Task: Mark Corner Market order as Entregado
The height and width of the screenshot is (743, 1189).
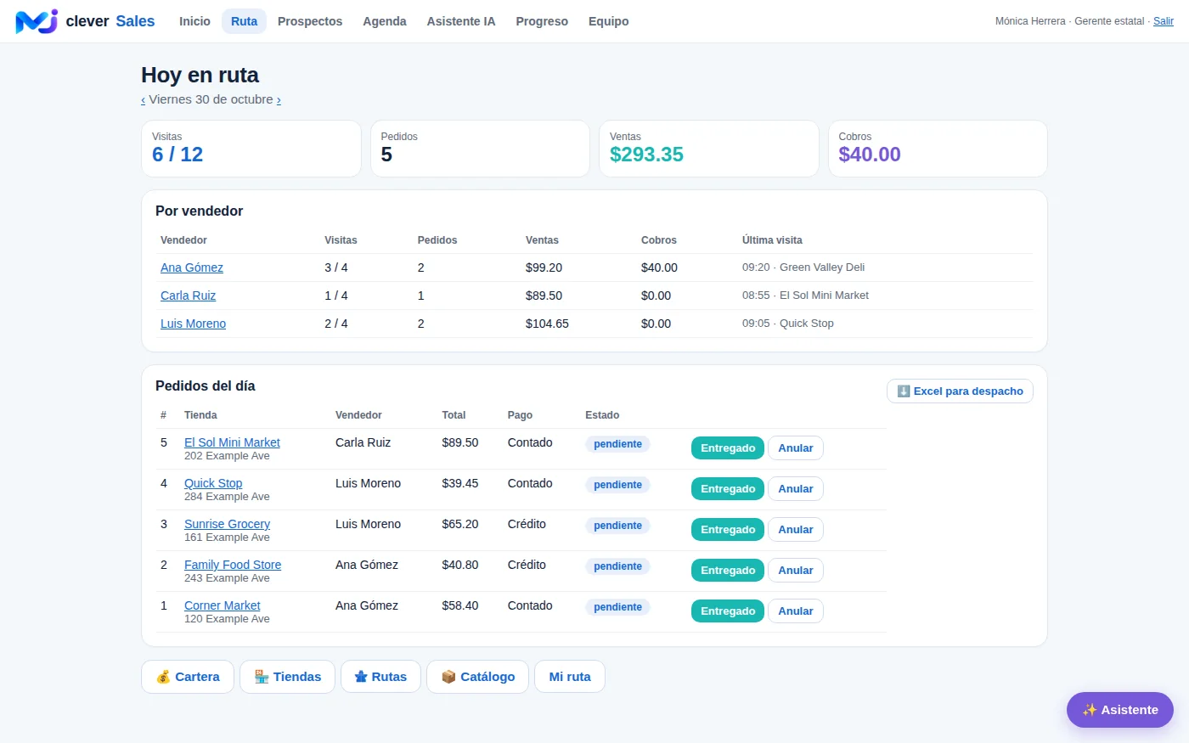Action: pos(728,611)
